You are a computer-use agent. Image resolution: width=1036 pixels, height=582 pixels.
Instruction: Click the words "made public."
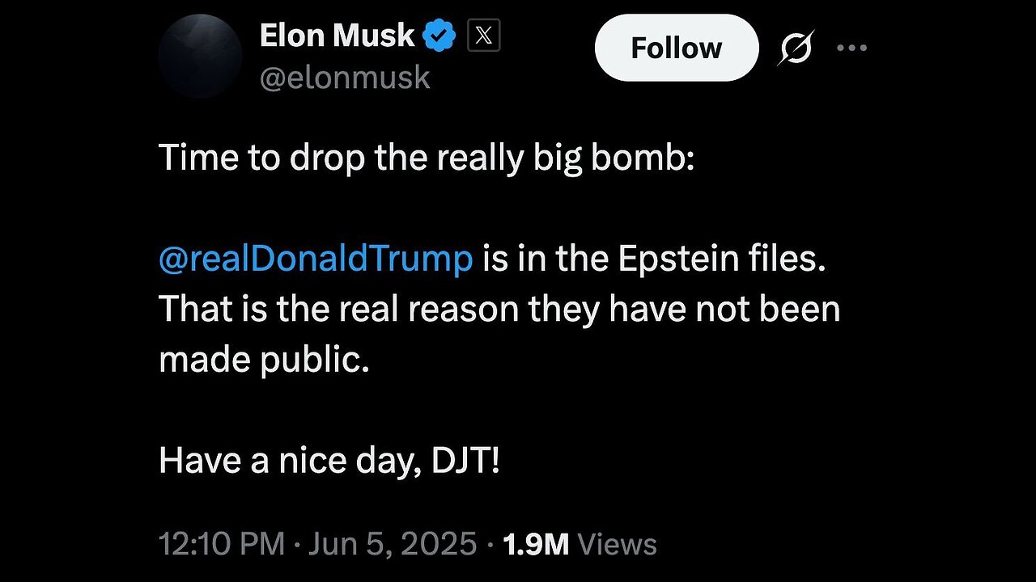click(x=264, y=360)
